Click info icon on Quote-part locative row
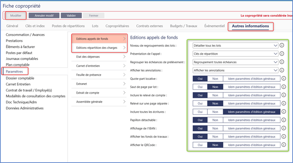This screenshot has height=163, width=293. click(x=284, y=79)
